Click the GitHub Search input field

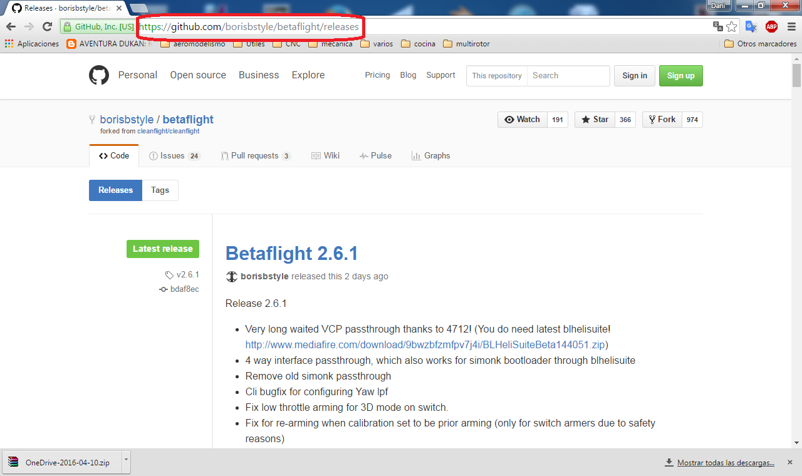568,75
